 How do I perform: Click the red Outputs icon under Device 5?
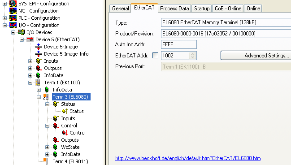[39, 68]
